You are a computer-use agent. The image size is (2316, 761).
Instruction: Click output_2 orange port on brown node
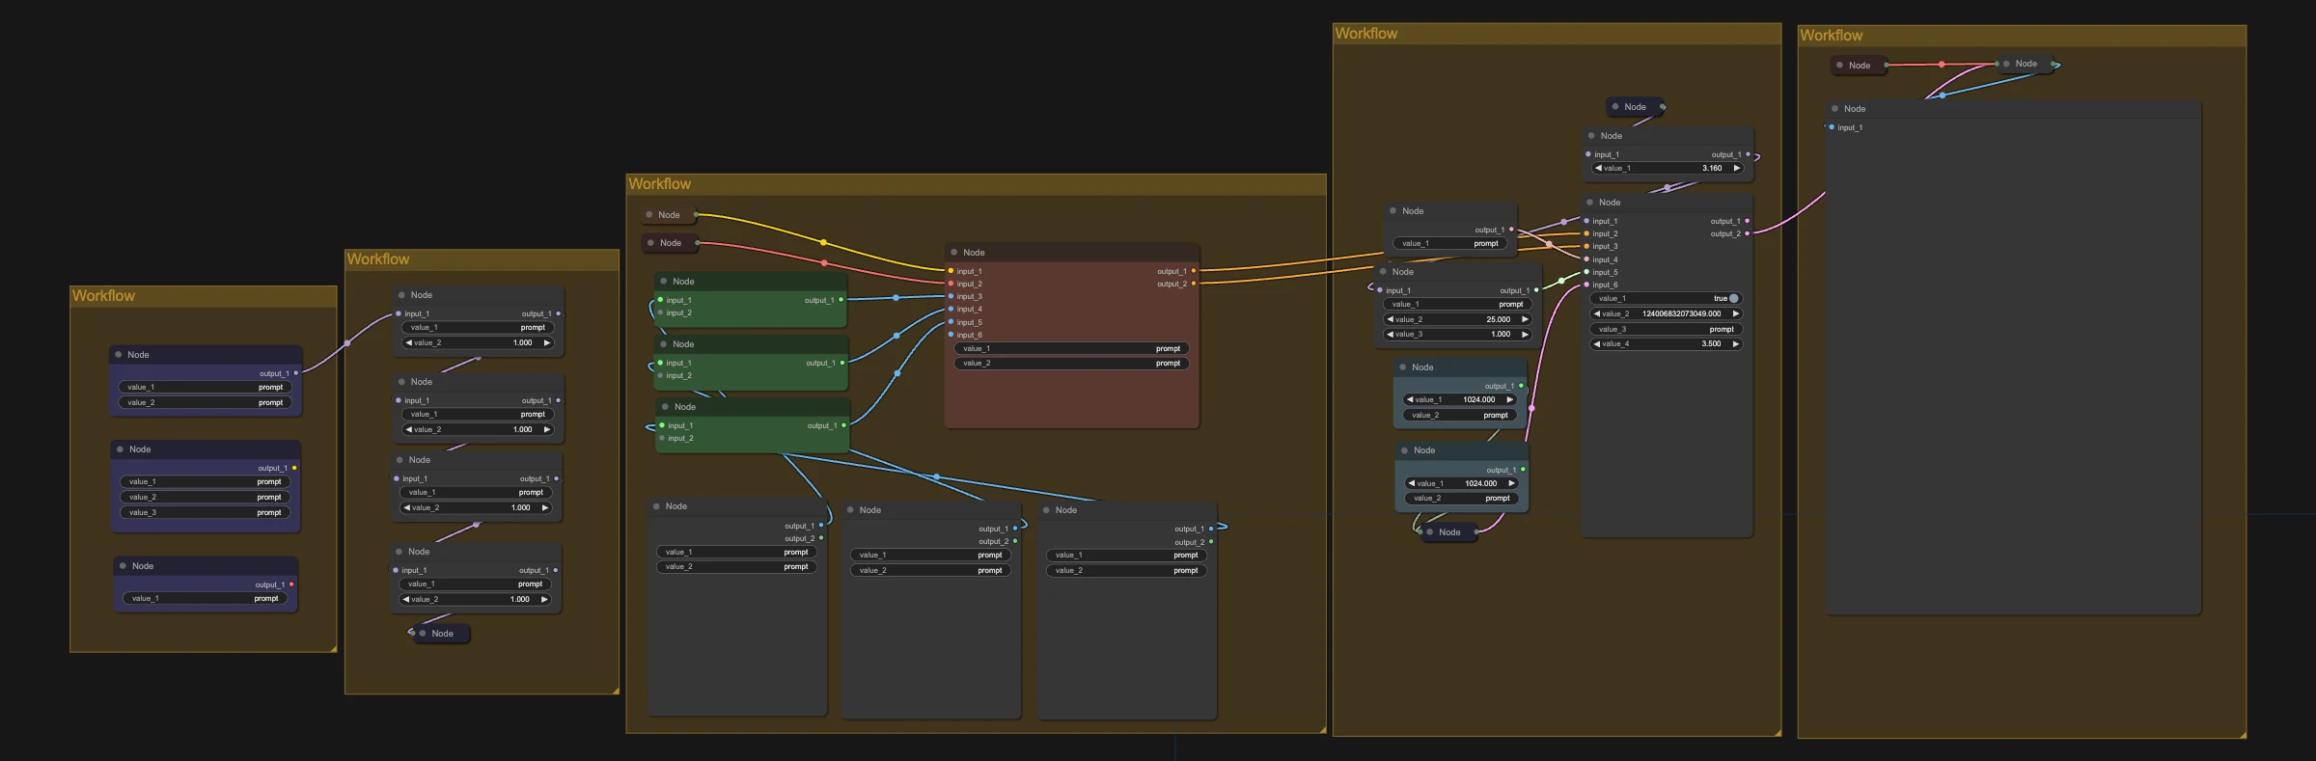(1194, 284)
